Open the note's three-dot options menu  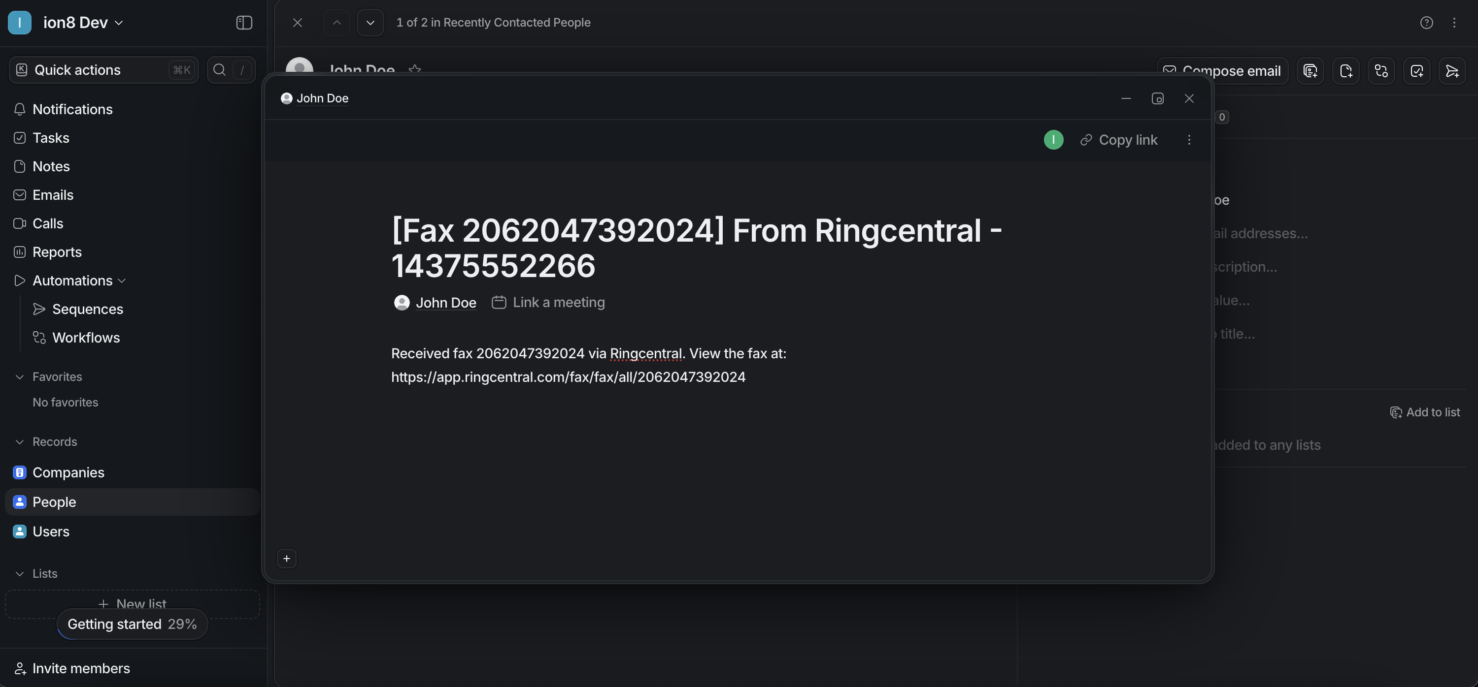(1189, 140)
